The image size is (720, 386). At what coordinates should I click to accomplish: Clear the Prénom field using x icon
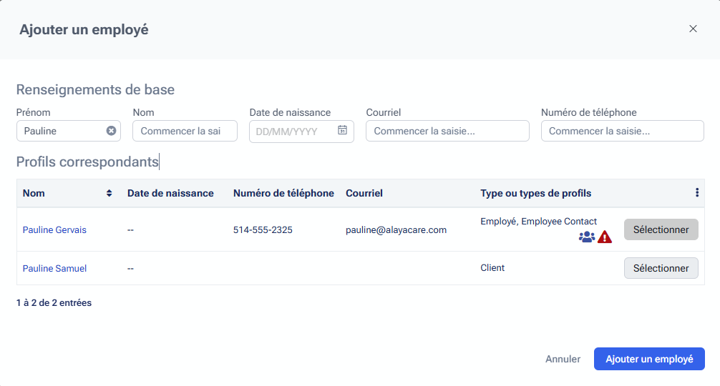click(111, 131)
